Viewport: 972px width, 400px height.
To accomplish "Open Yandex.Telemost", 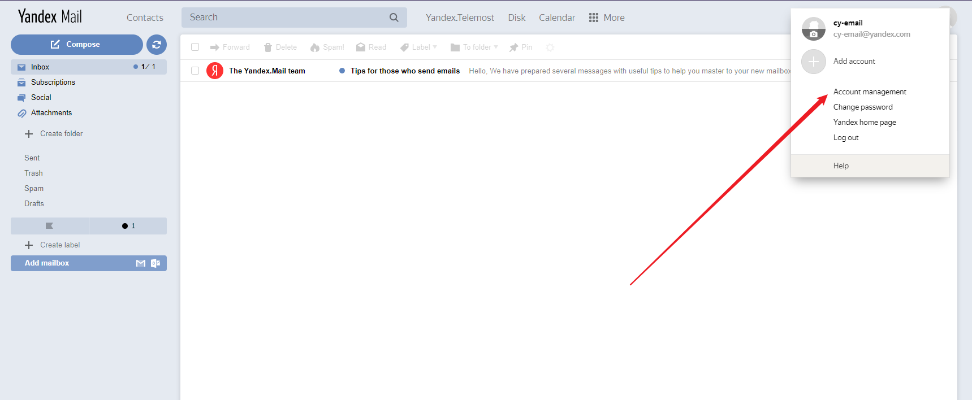I will coord(460,18).
